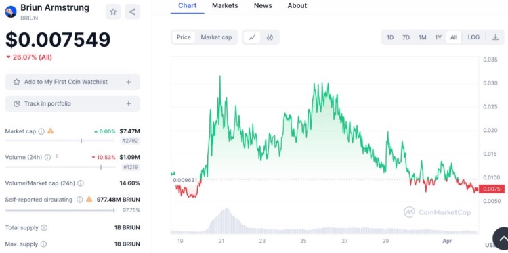This screenshot has height=253, width=508.
Task: Select the Price chart toggle
Action: click(x=184, y=37)
